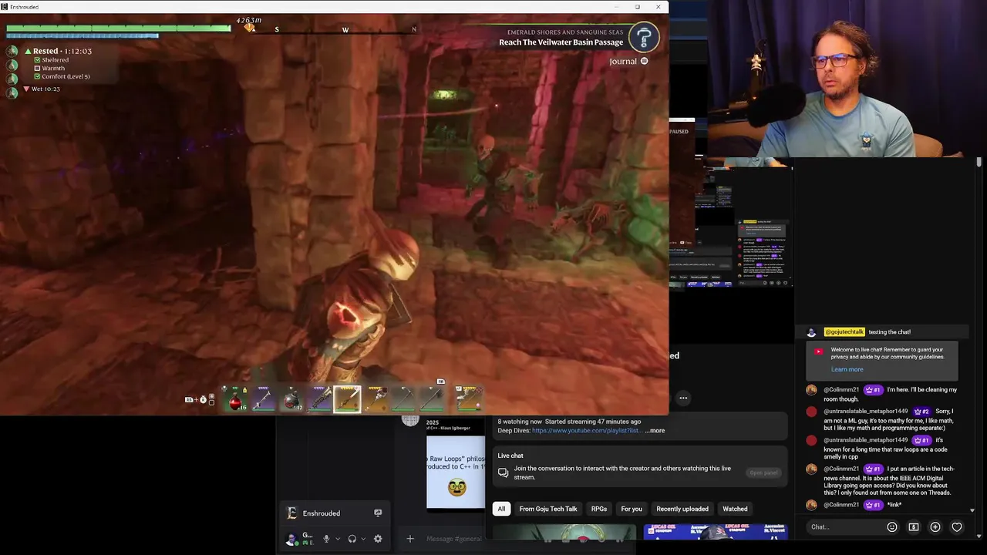Click the Wet 10:23 debuff status
This screenshot has width=987, height=555.
[42, 89]
